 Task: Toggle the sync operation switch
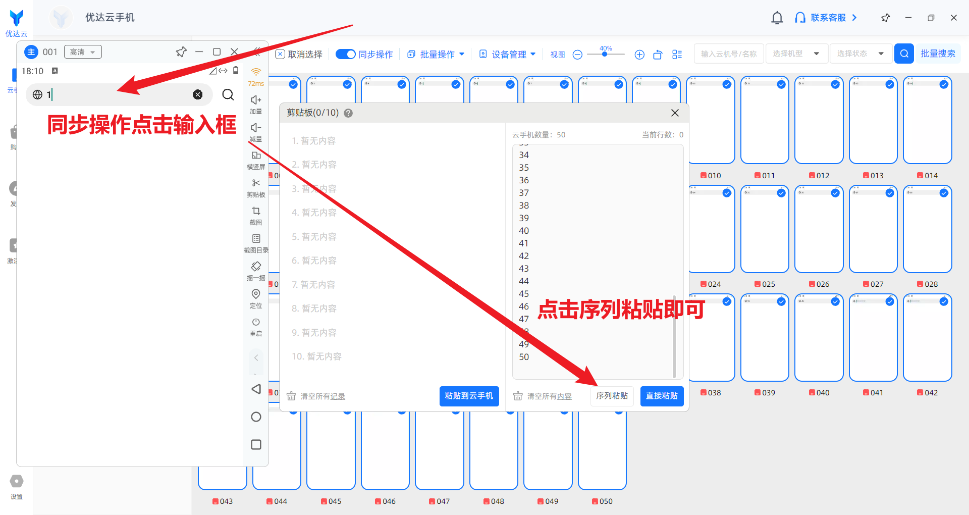coord(346,54)
